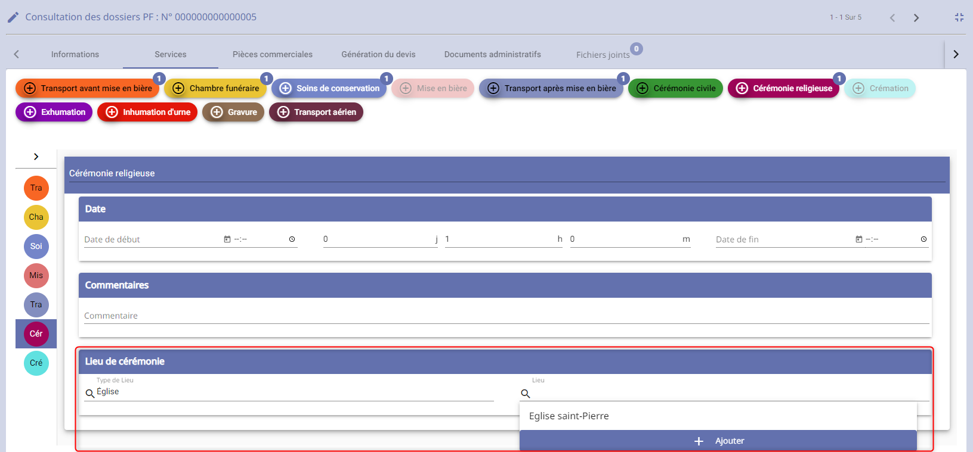Add Gravure service
Image resolution: width=973 pixels, height=452 pixels.
point(233,112)
